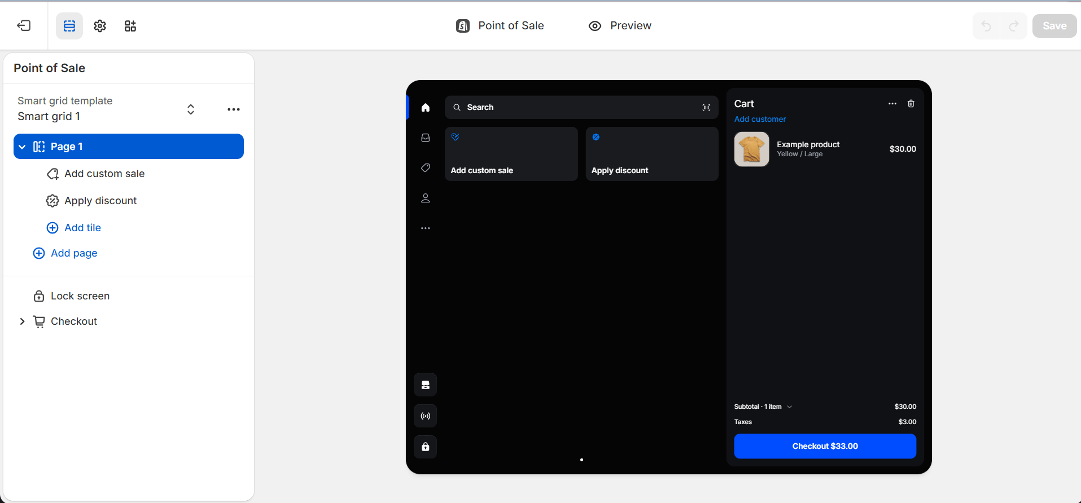Click the blue Checkout $33.00 button
Viewport: 1081px width, 503px height.
click(x=825, y=446)
